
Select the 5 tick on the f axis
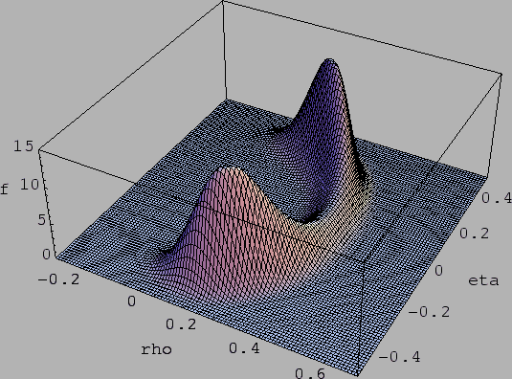point(41,220)
